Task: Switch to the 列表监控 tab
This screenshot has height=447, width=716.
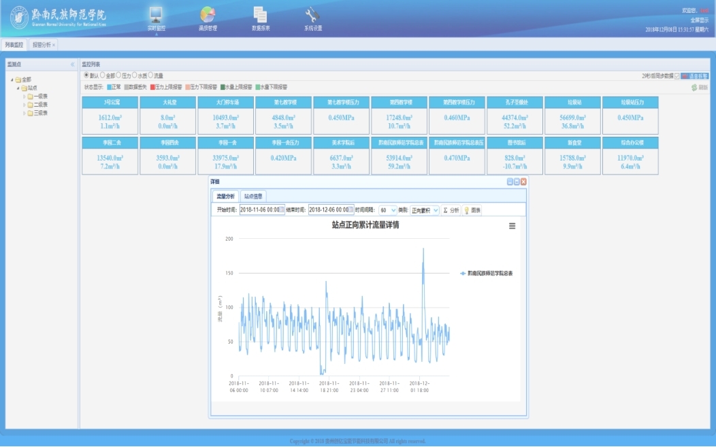Action: point(14,45)
